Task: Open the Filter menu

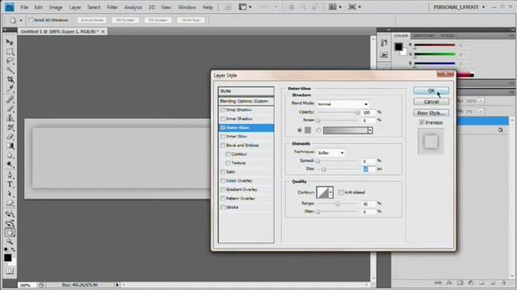Action: 112,7
